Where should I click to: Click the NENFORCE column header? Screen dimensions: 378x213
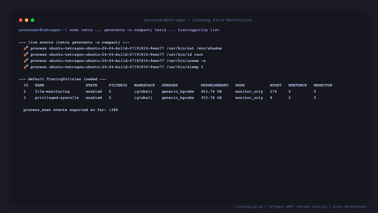click(298, 85)
